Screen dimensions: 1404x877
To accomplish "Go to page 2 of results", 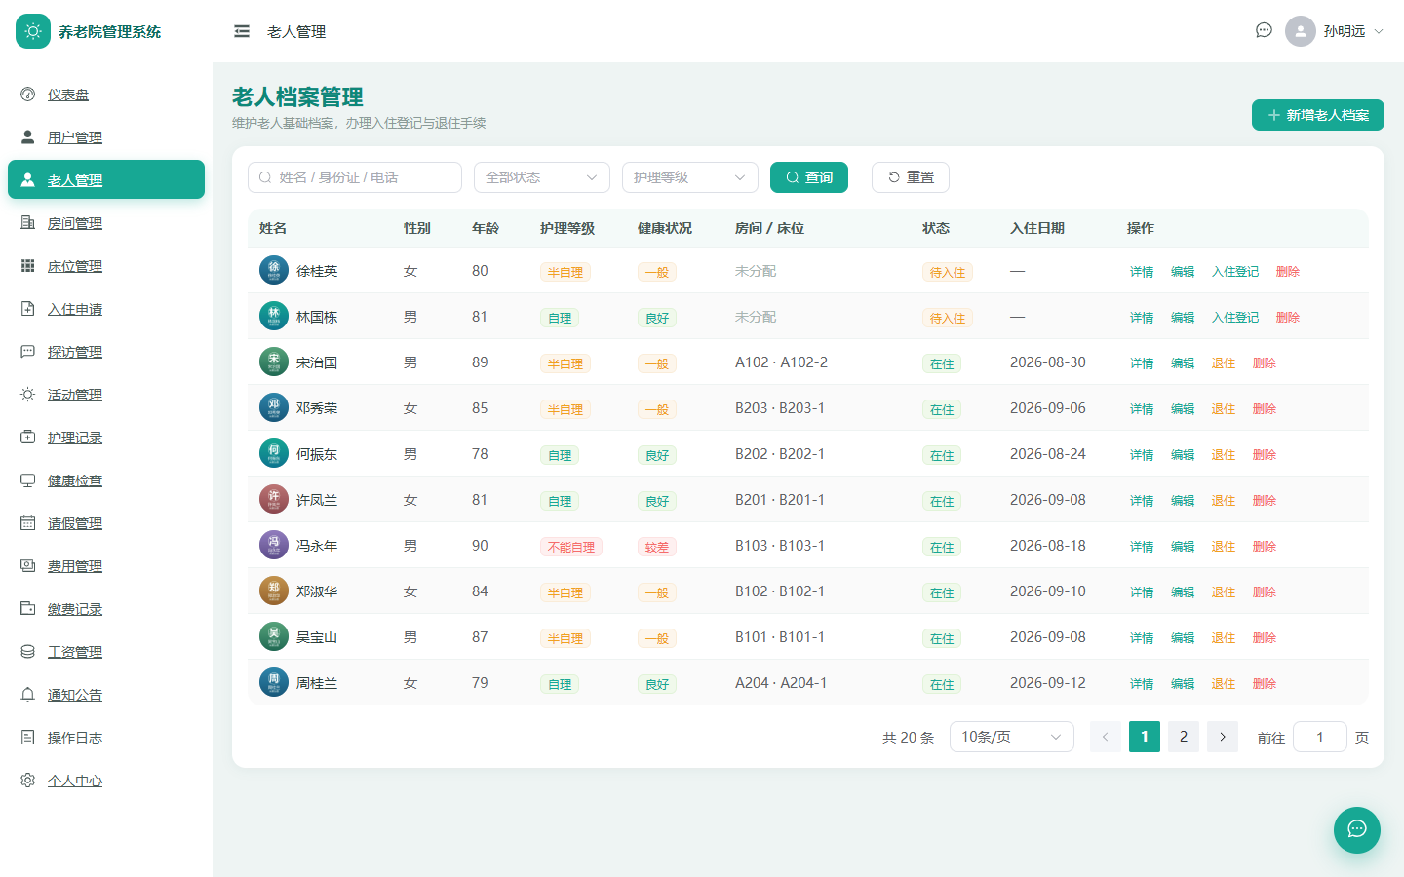I will pos(1184,737).
